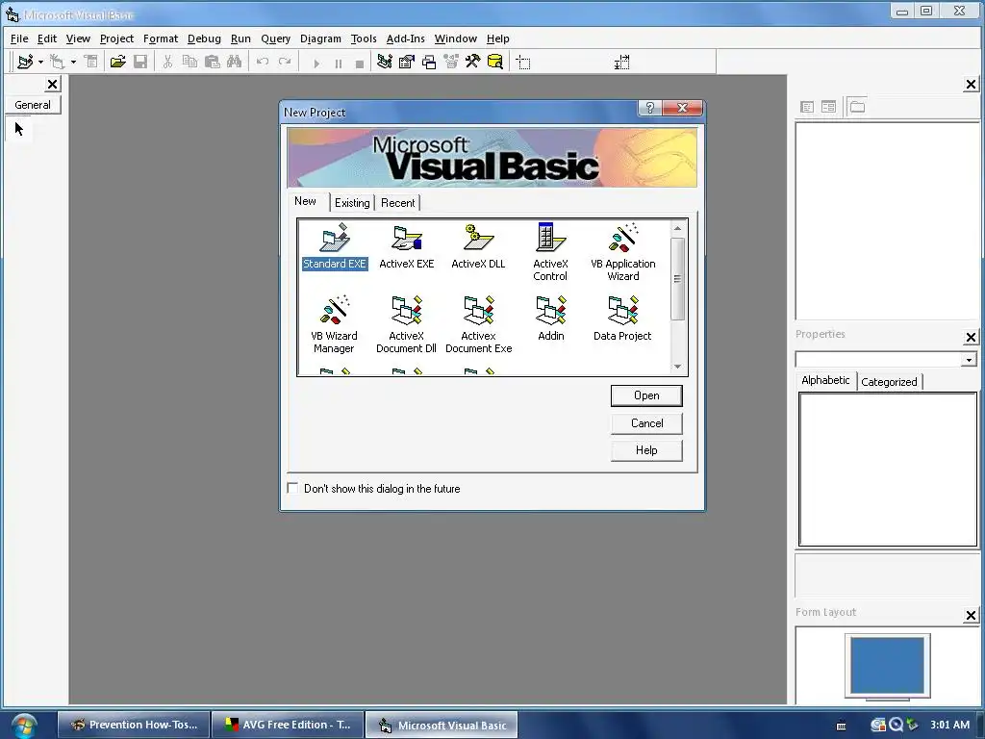Click the Undo toolbar icon

pos(263,62)
